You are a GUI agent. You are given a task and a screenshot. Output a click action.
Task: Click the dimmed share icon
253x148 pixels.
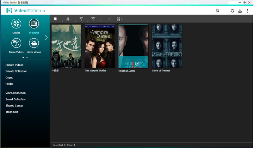point(110,19)
